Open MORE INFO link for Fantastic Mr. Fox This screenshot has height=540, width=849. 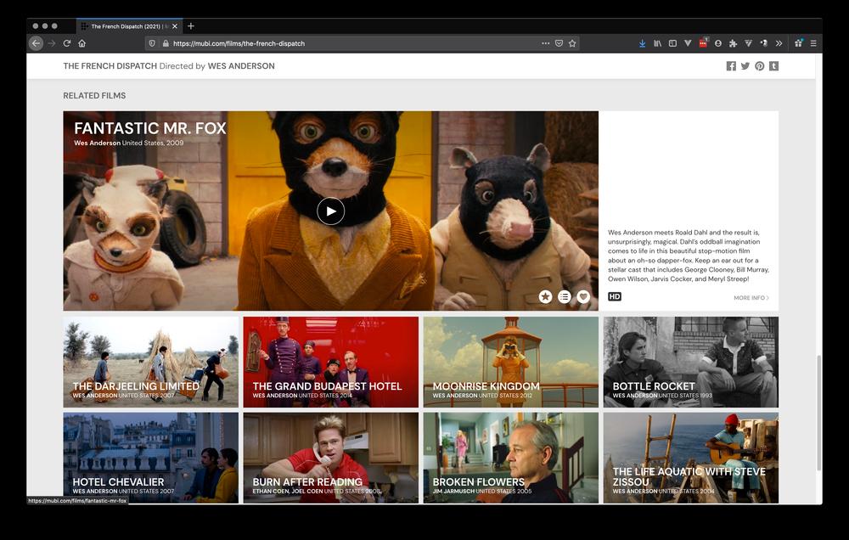pyautogui.click(x=751, y=298)
